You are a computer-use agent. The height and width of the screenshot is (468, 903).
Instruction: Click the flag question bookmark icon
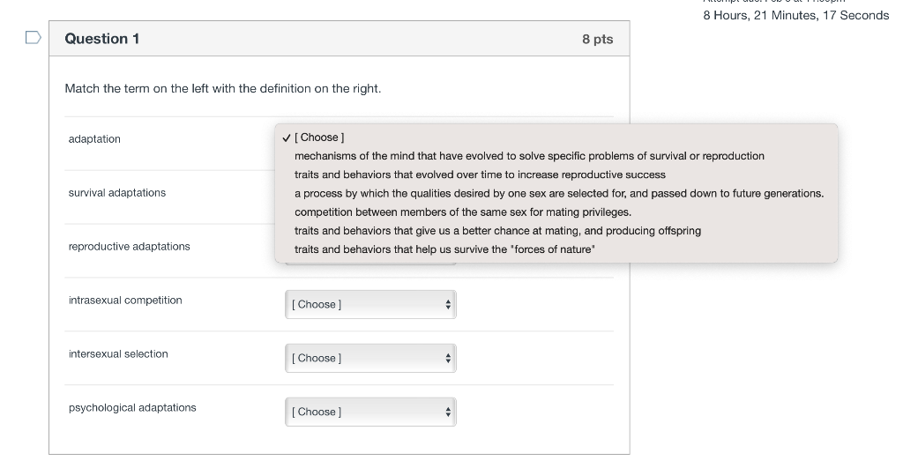[x=33, y=38]
